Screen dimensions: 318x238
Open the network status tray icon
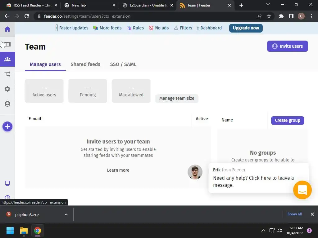272,231
